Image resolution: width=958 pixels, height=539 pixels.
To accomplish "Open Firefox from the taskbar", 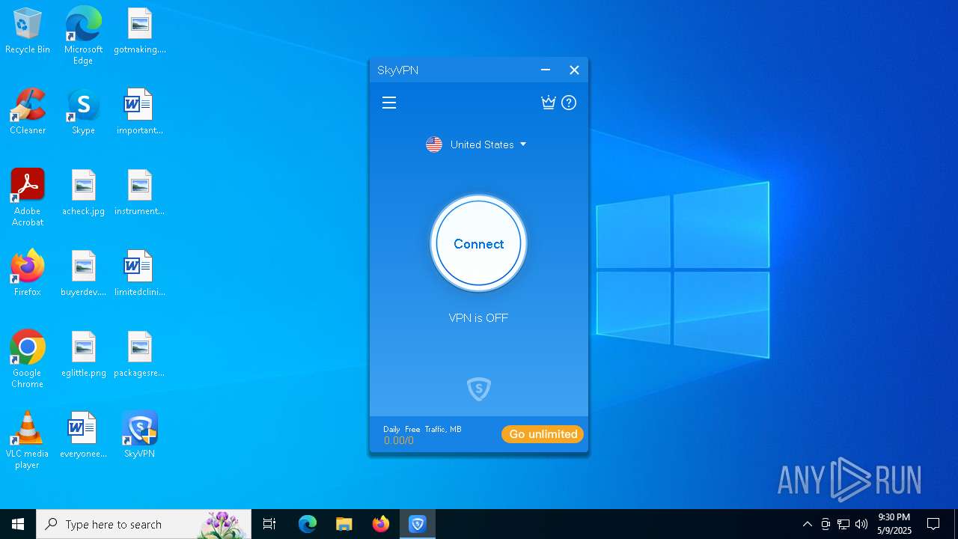I will pos(381,524).
